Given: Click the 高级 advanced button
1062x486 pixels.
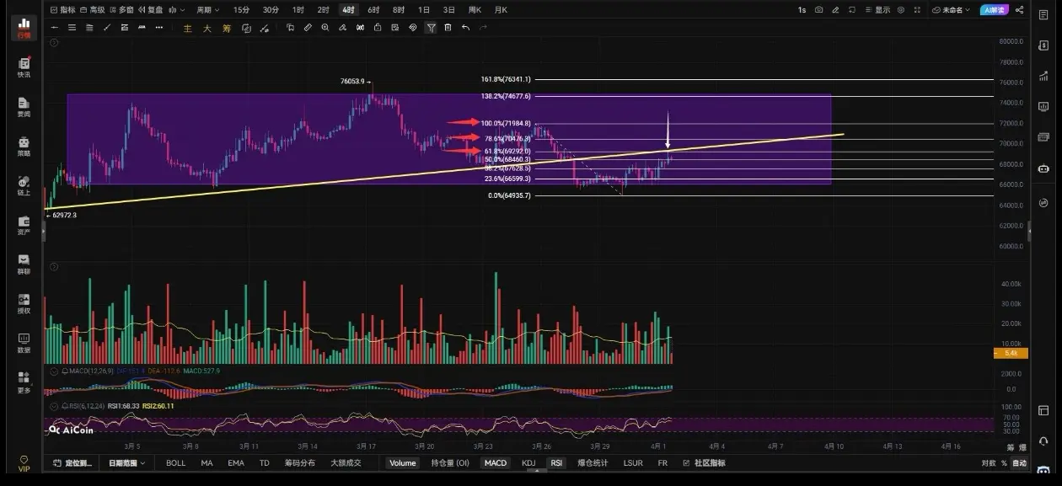Looking at the screenshot, I should click(x=92, y=10).
